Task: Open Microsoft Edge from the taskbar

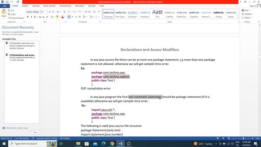Action: coord(104,143)
